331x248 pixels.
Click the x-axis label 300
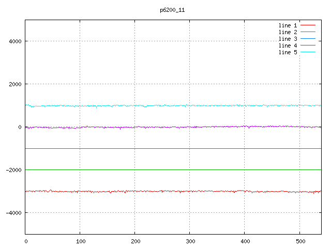click(190, 241)
